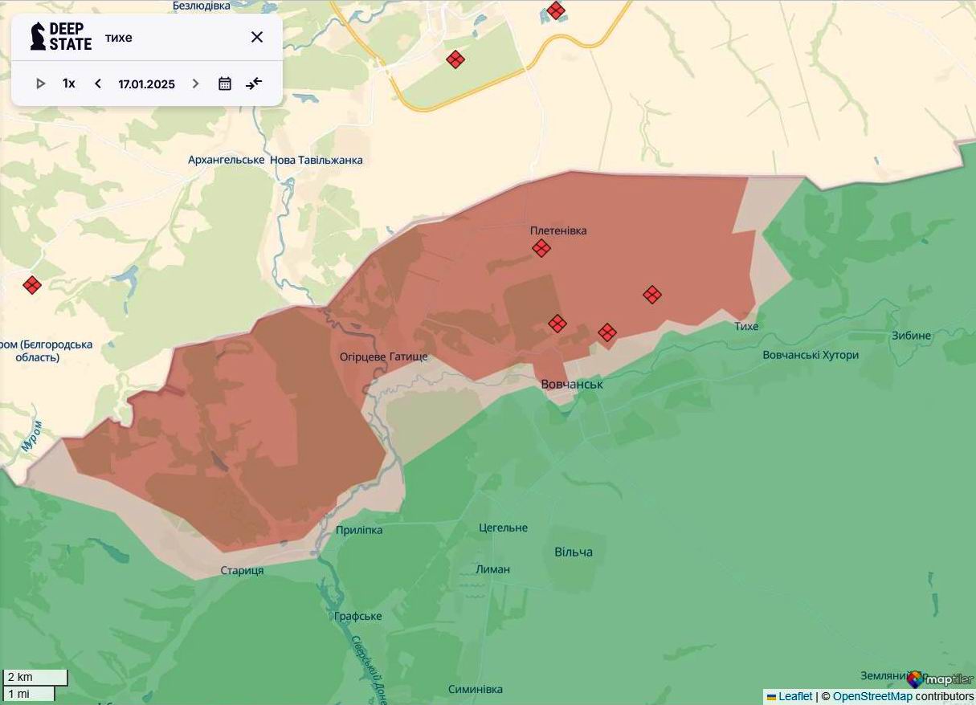Image resolution: width=976 pixels, height=705 pixels.
Task: Jump to the latest date using skip arrows
Action: tap(254, 83)
